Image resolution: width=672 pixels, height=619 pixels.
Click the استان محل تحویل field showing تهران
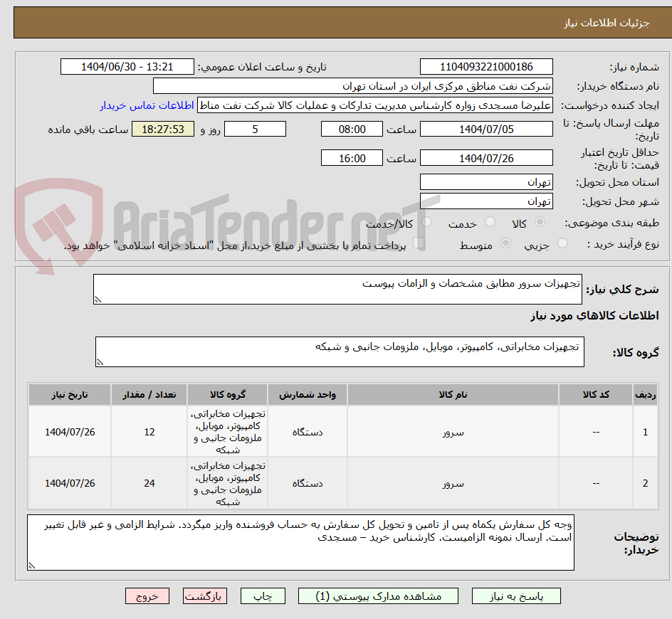point(486,181)
